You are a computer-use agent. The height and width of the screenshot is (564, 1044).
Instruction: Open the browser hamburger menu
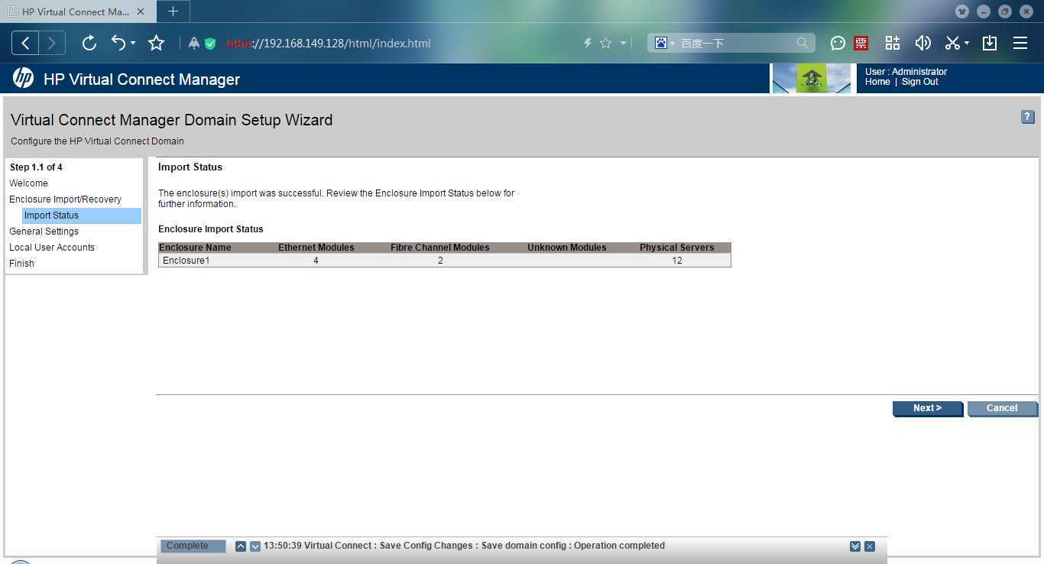pos(1020,44)
